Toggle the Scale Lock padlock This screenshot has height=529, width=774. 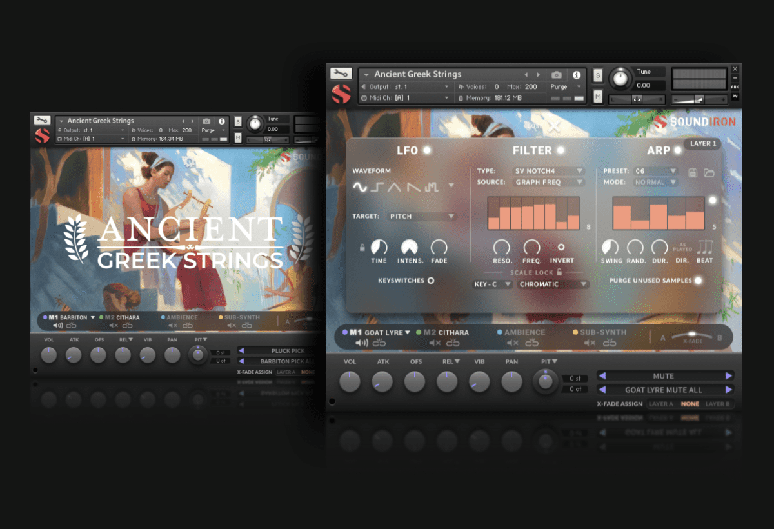click(x=559, y=272)
